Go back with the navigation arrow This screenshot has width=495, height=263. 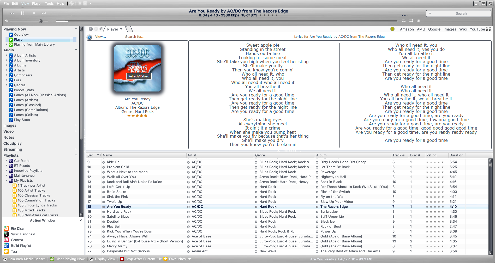pos(91,29)
